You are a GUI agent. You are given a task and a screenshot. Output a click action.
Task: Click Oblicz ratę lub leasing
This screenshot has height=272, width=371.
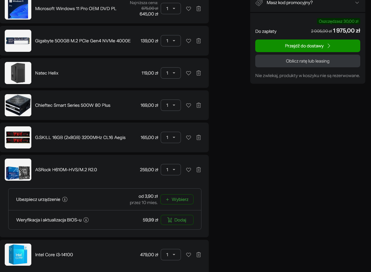click(308, 61)
